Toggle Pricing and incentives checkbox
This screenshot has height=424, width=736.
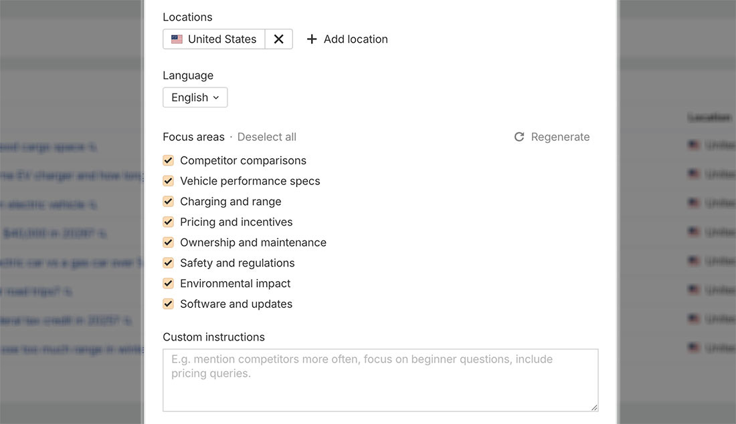click(x=169, y=222)
